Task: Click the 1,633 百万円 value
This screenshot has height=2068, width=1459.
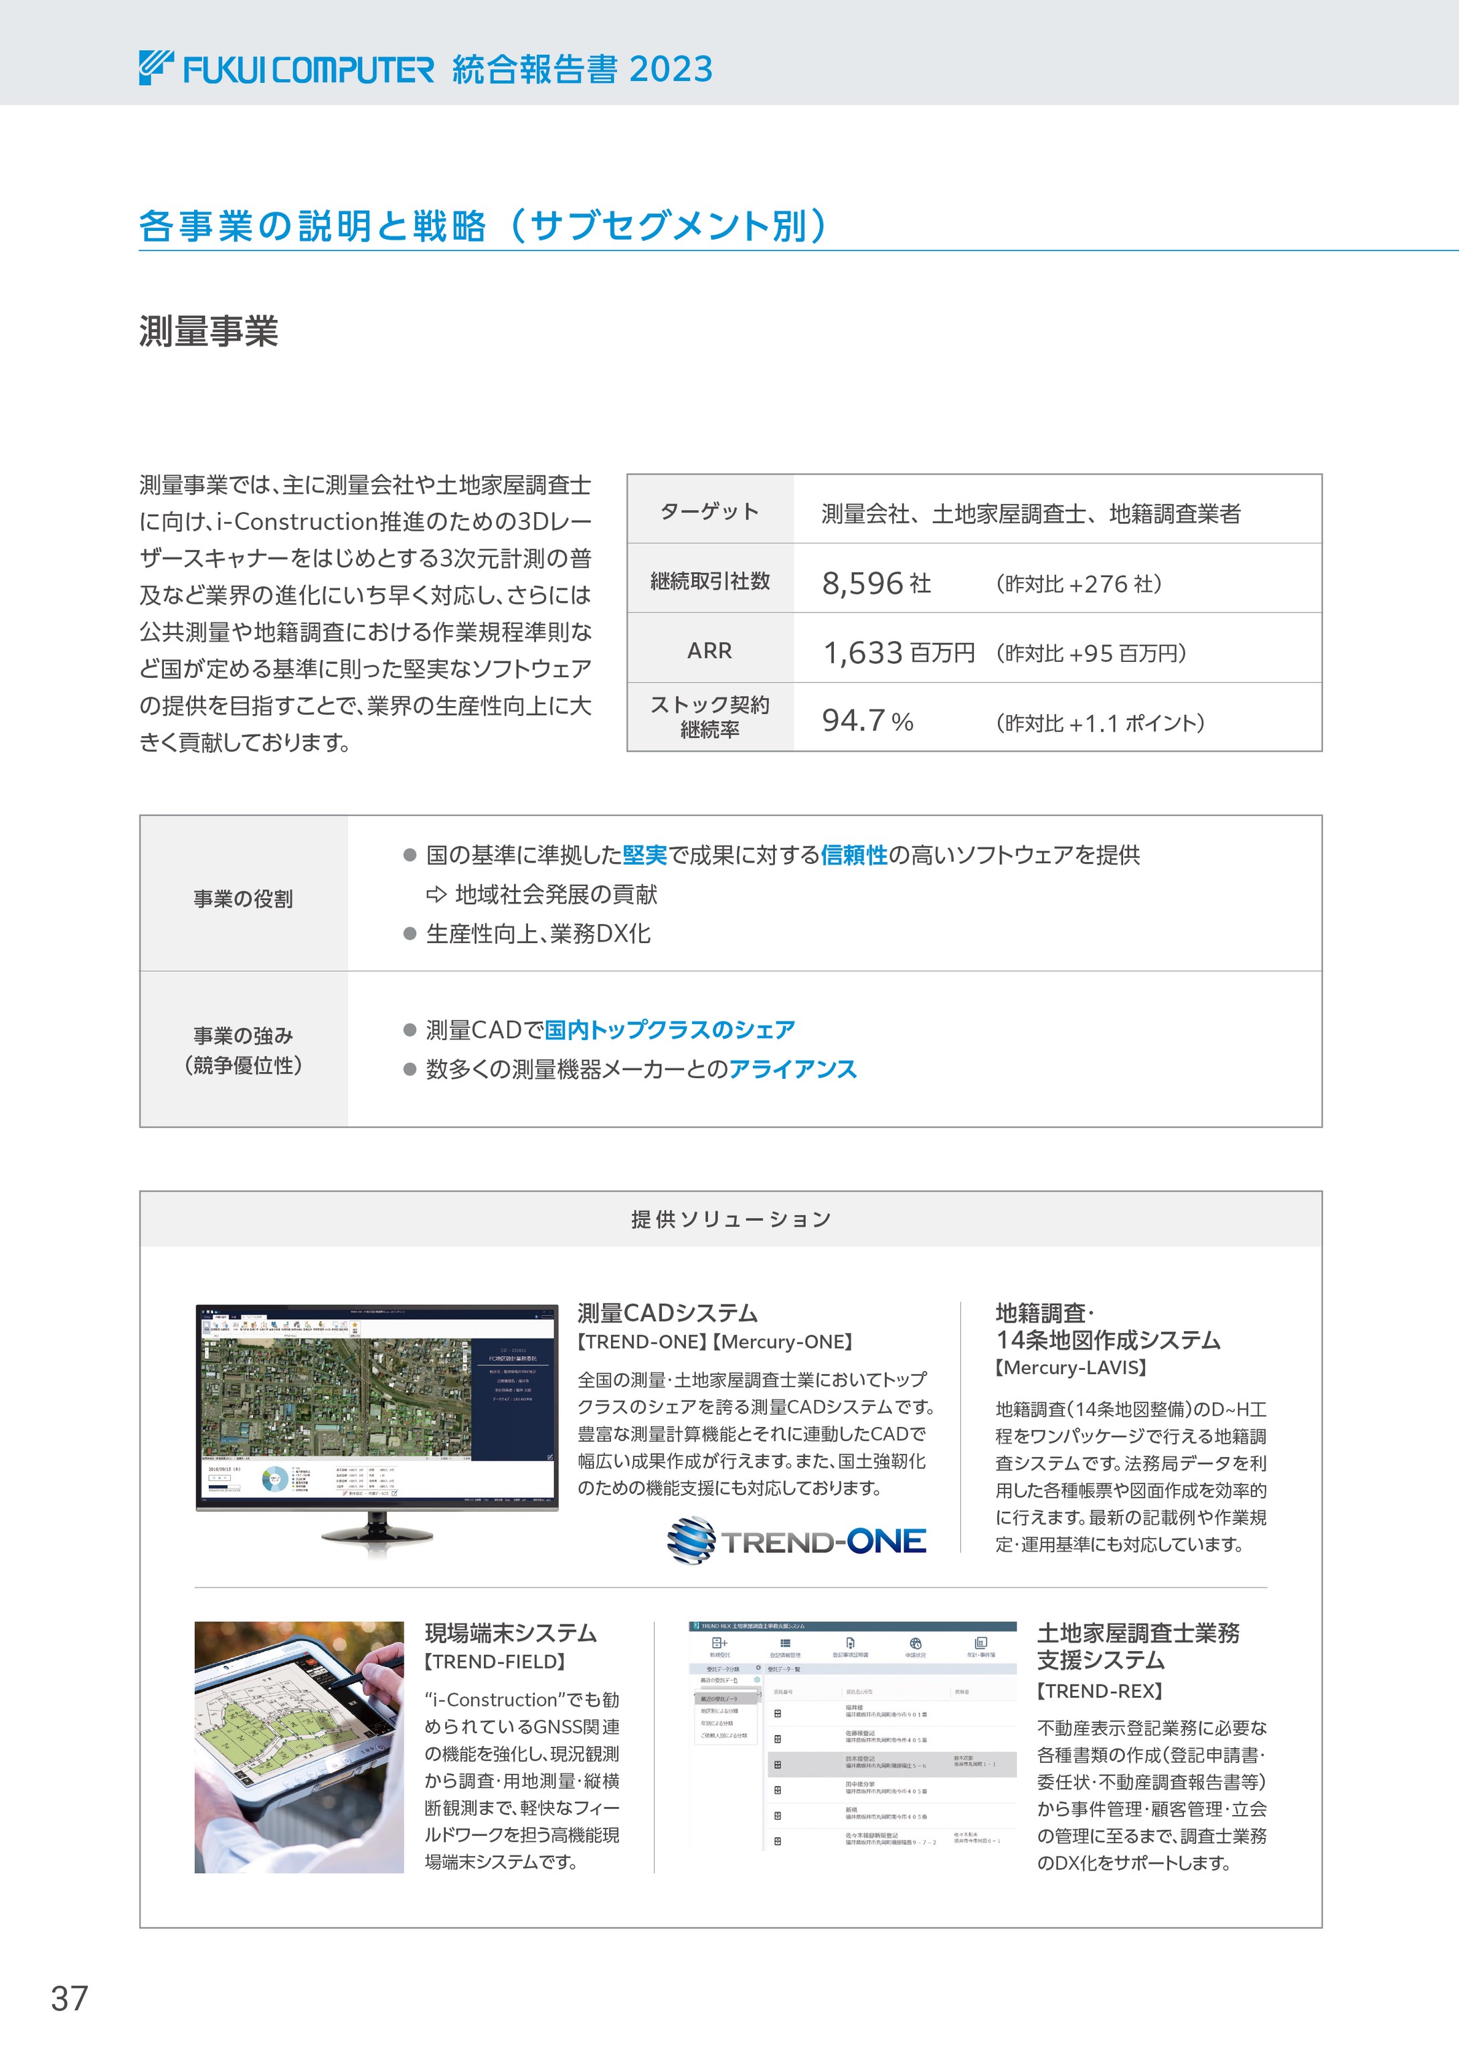Action: [899, 652]
